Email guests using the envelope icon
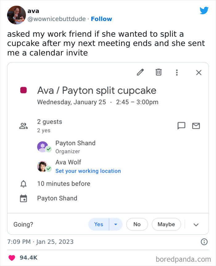Image resolution: width=216 pixels, height=266 pixels. tap(196, 126)
